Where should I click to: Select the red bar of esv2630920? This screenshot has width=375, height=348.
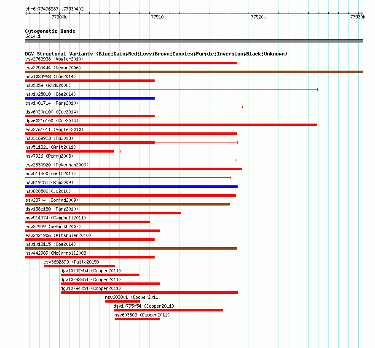(134, 169)
